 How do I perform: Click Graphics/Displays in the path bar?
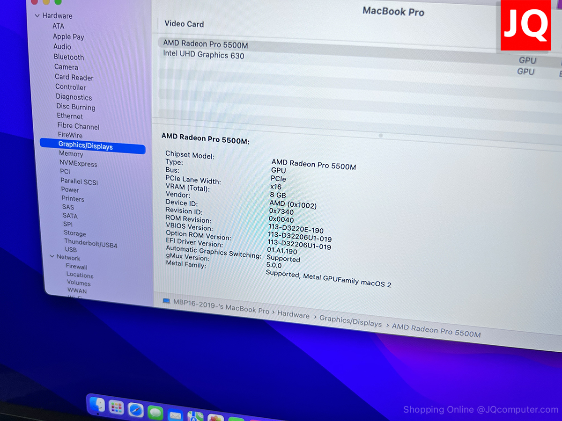pos(350,321)
